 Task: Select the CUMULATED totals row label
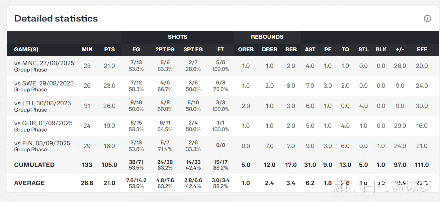[x=34, y=165]
